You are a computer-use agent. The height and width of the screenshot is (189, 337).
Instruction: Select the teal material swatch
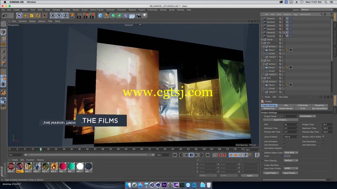coord(71,166)
